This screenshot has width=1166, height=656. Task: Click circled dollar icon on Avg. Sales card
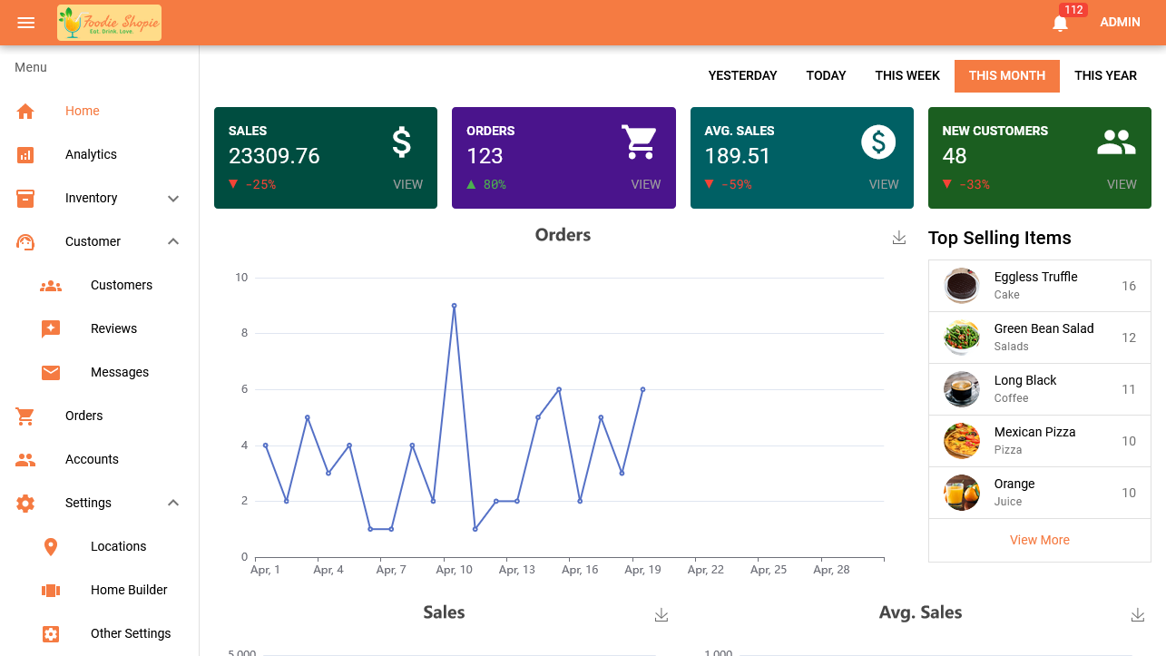[x=878, y=142]
